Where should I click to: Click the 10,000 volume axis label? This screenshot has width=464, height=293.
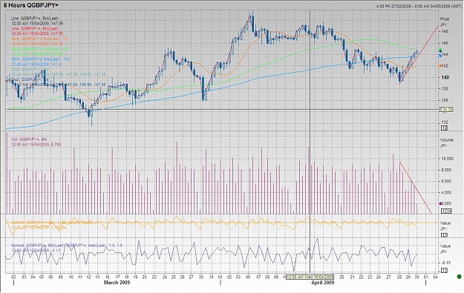click(448, 159)
